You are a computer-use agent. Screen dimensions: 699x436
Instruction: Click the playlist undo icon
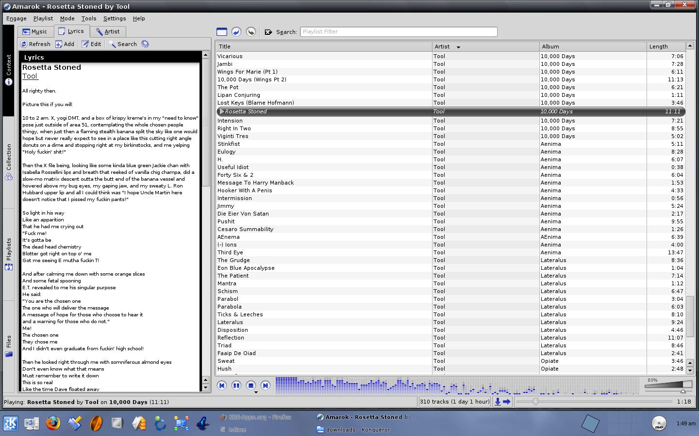coord(236,32)
